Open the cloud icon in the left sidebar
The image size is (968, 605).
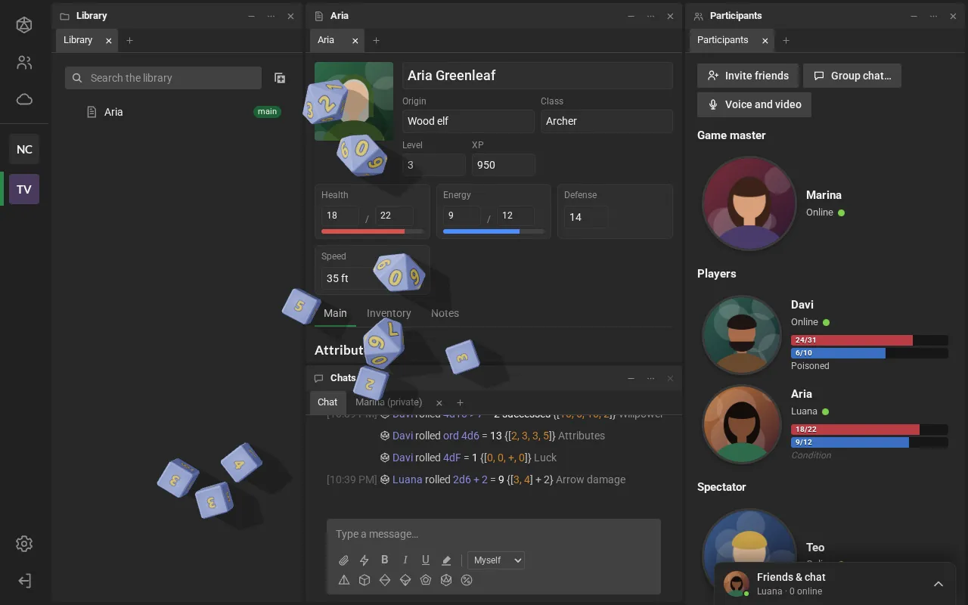(24, 99)
